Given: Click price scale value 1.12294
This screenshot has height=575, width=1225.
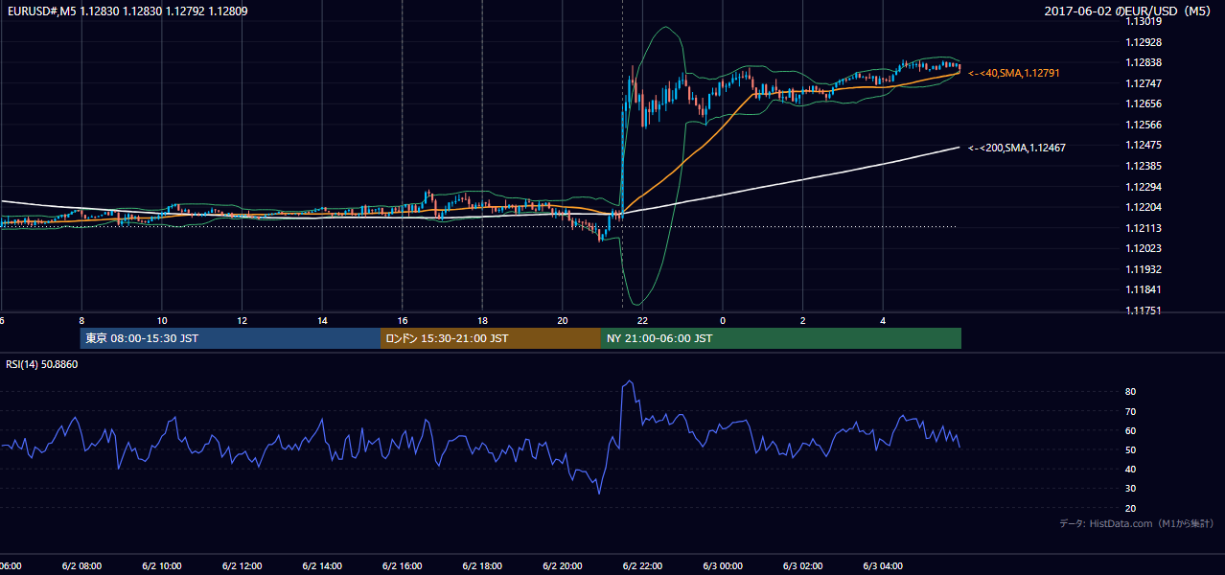Looking at the screenshot, I should [x=1143, y=186].
